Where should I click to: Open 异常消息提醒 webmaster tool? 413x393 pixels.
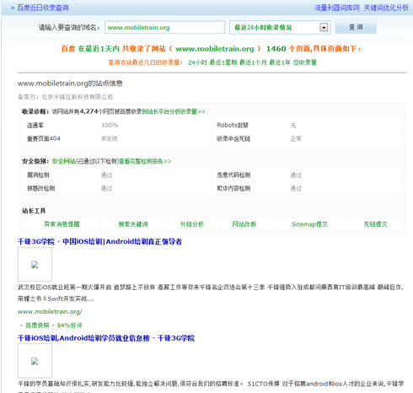tap(62, 224)
